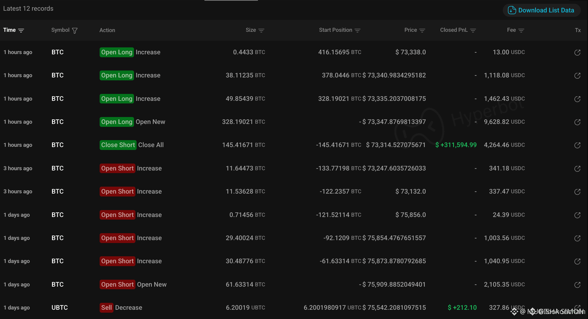The width and height of the screenshot is (588, 319).
Task: Open Tx link for the 49.85439 BTC trade
Action: pyautogui.click(x=577, y=99)
